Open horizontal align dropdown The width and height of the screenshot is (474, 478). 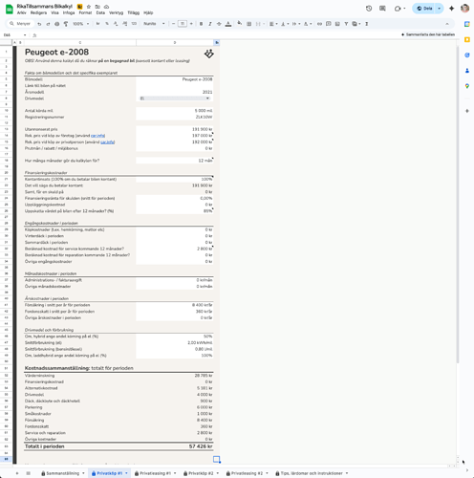pos(273,24)
